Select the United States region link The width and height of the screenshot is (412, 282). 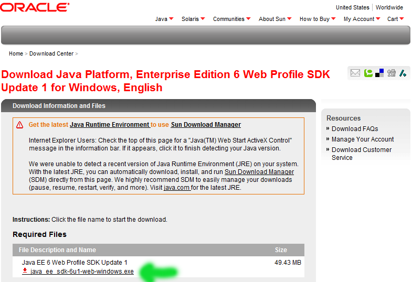[352, 7]
